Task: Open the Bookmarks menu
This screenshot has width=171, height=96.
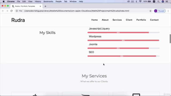Action: tap(48, 1)
